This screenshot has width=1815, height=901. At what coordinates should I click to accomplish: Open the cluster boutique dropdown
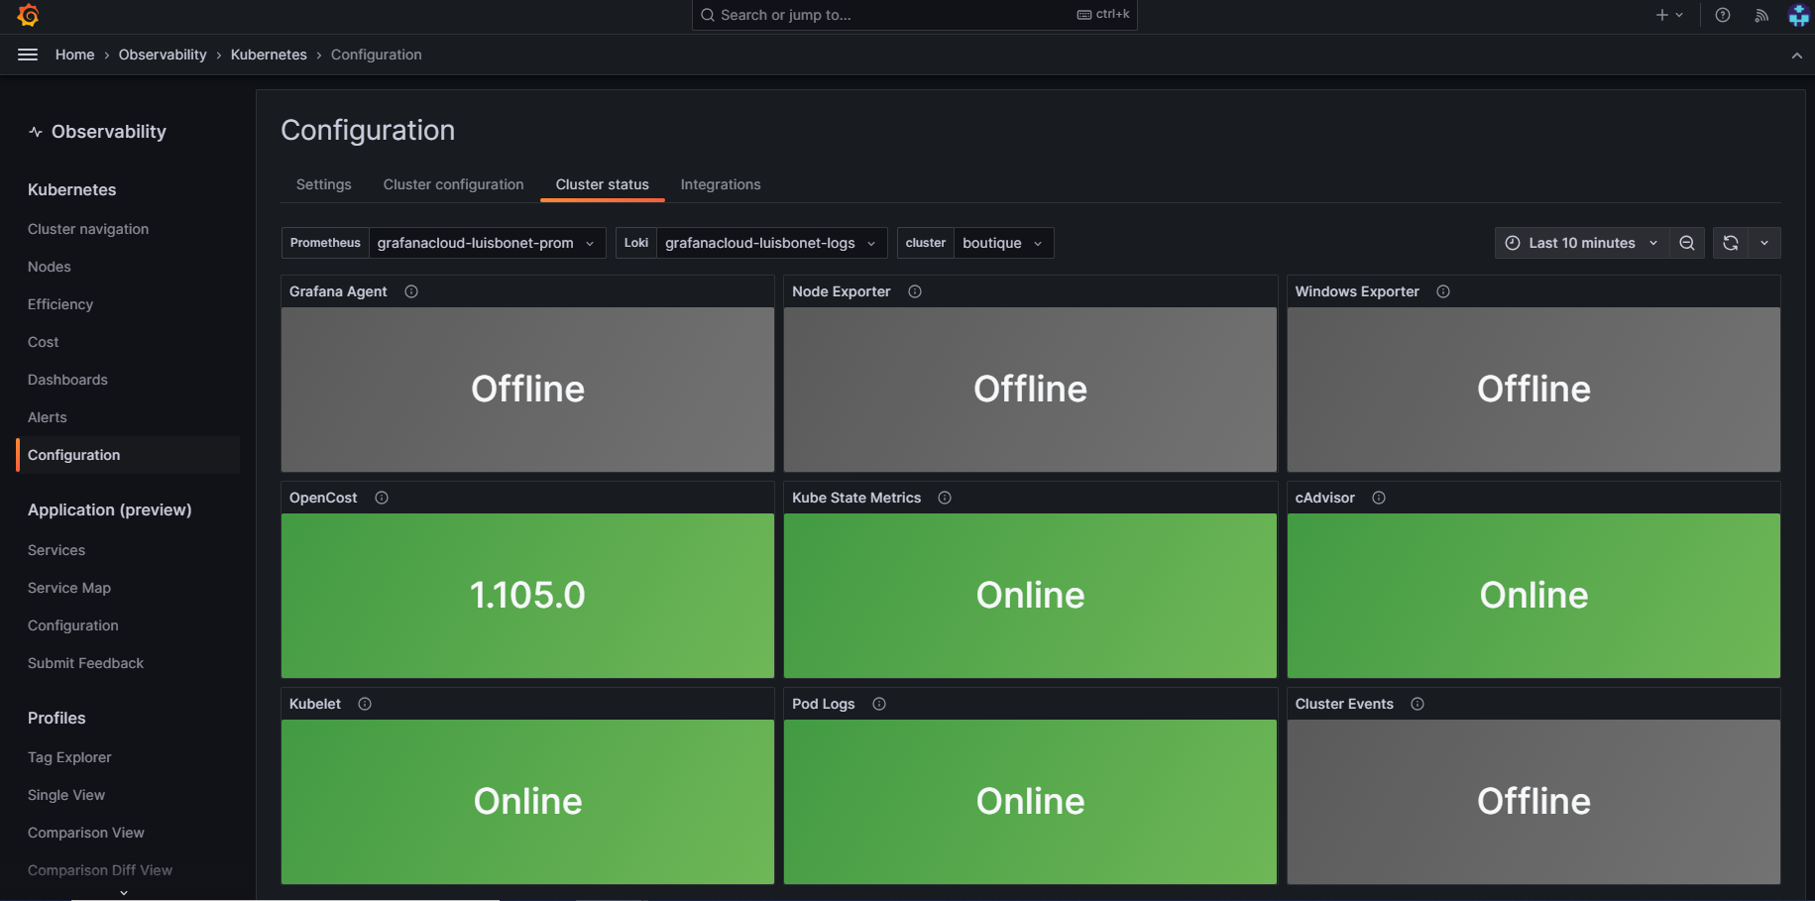click(x=1003, y=243)
